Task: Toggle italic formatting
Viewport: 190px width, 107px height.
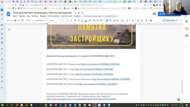Action: 79,21
